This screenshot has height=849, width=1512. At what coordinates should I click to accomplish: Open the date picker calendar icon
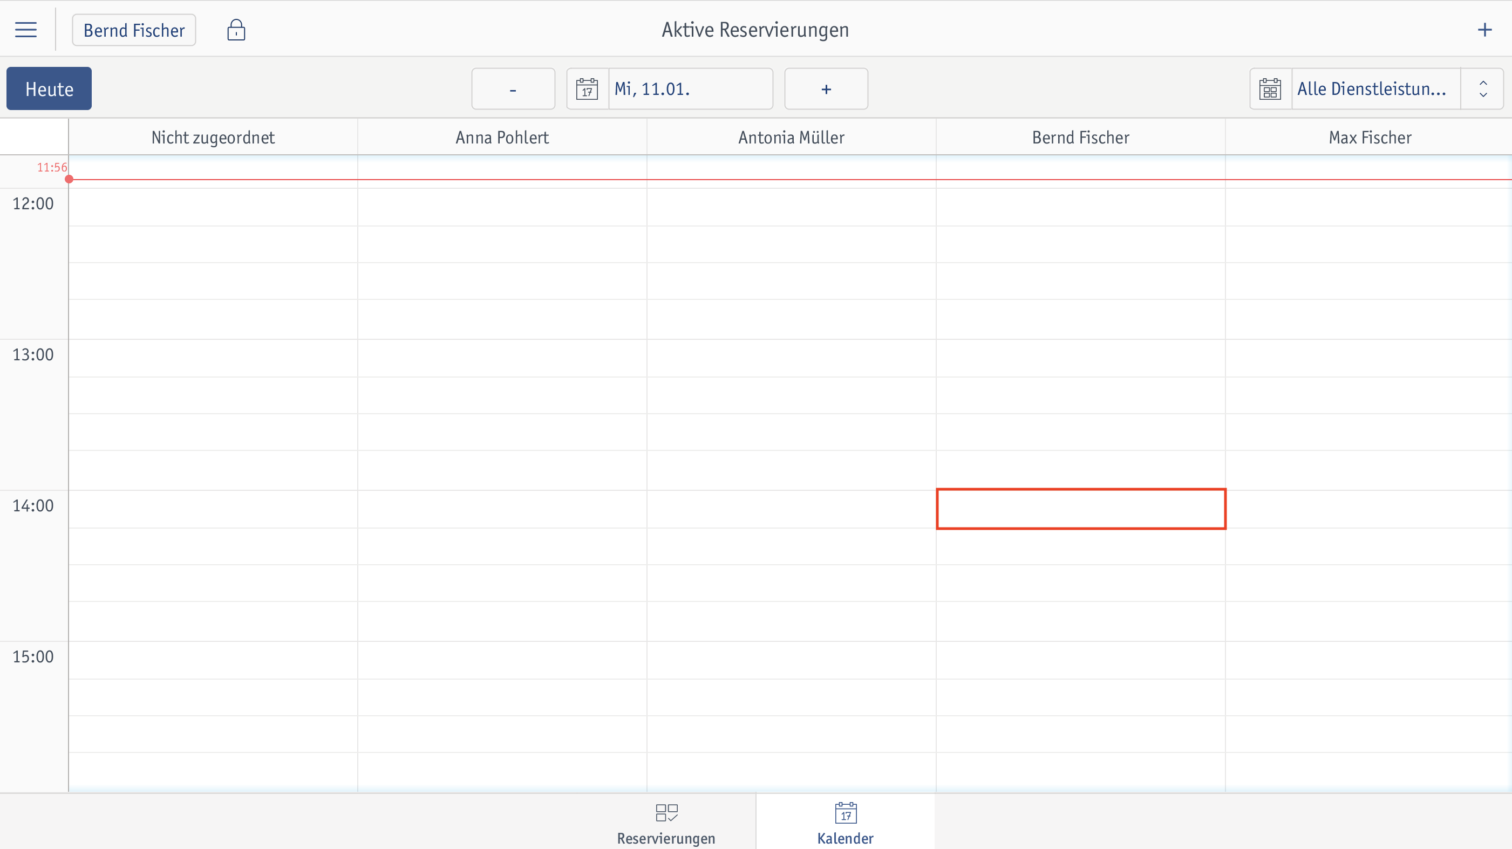click(x=587, y=88)
